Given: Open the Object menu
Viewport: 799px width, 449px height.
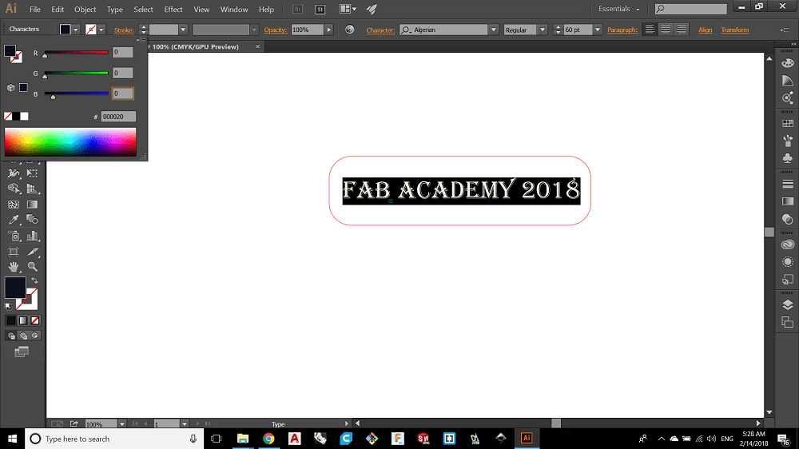Looking at the screenshot, I should [85, 9].
